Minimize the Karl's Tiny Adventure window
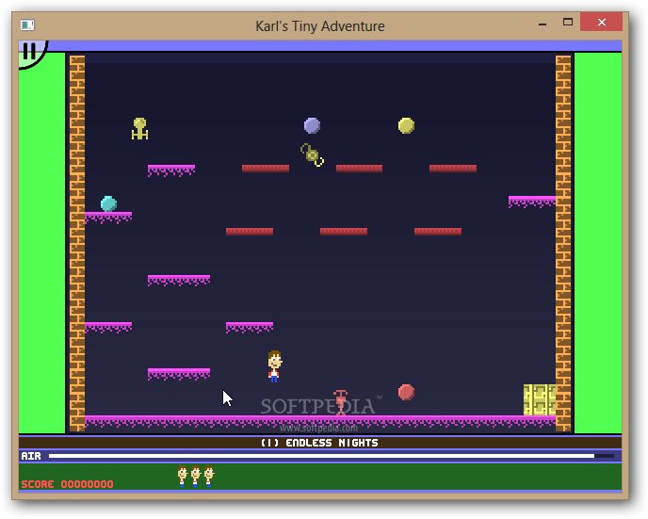 click(x=543, y=24)
